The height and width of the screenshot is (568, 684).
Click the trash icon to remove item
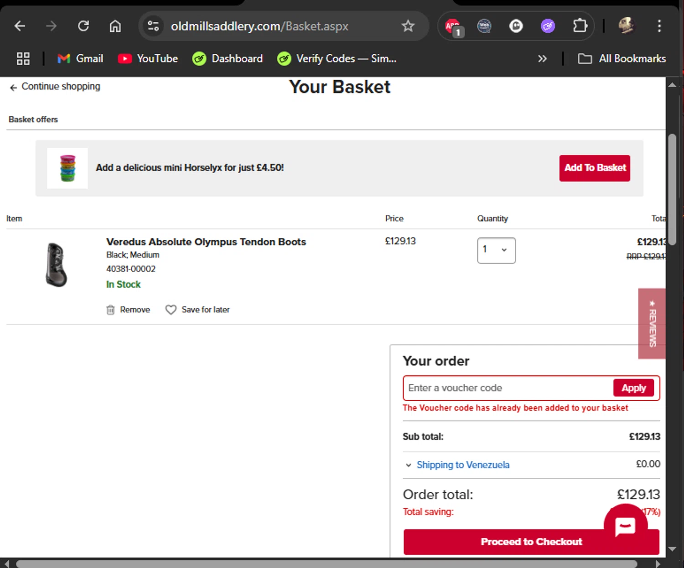[x=110, y=310]
